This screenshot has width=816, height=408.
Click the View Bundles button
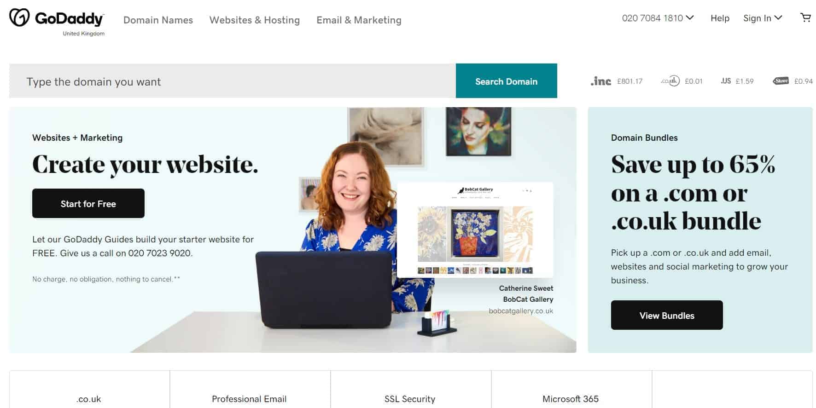[667, 315]
